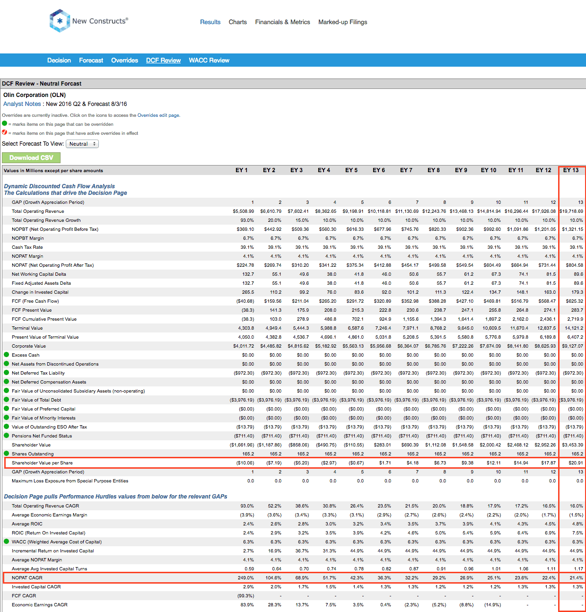Open the Select Forecast To View dropdown
The image size is (586, 612).
click(82, 144)
